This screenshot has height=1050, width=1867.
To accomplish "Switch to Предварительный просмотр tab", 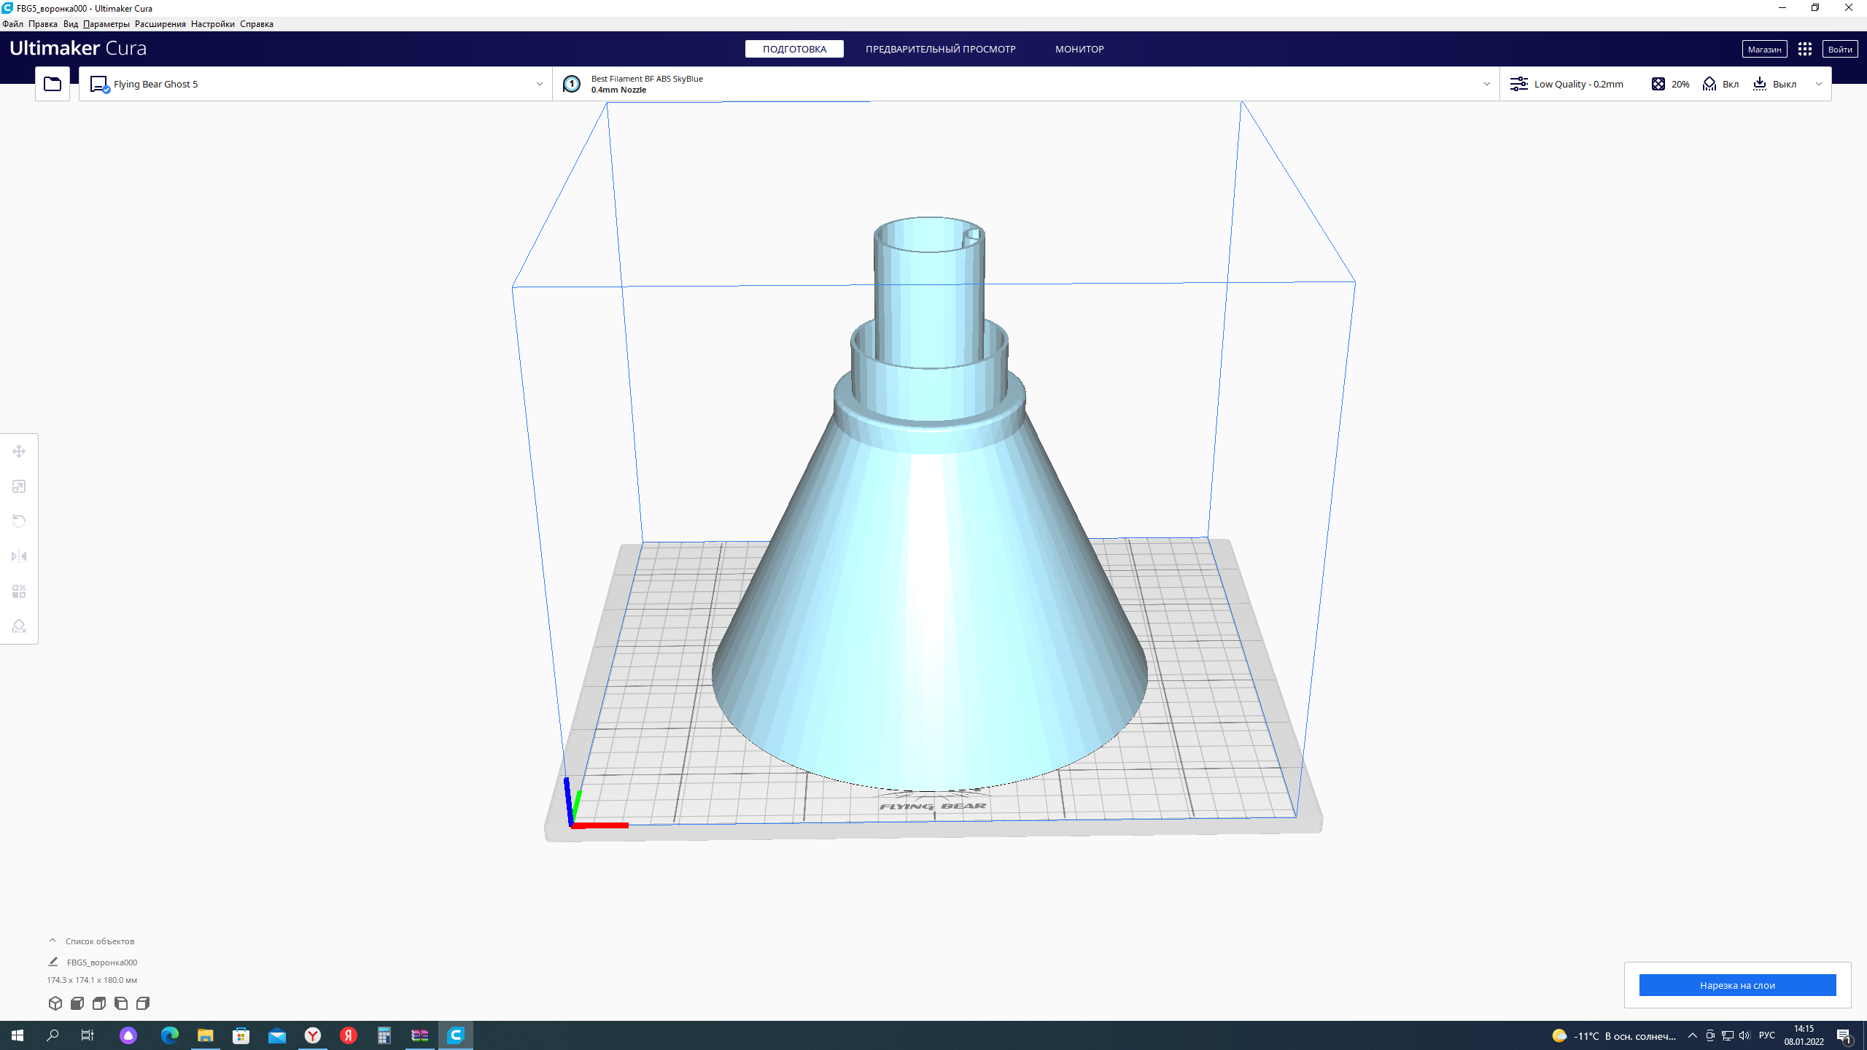I will (x=940, y=49).
